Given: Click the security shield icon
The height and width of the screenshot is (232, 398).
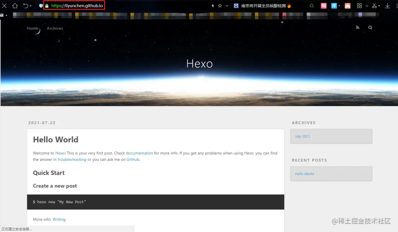Looking at the screenshot, I should pyautogui.click(x=41, y=6).
